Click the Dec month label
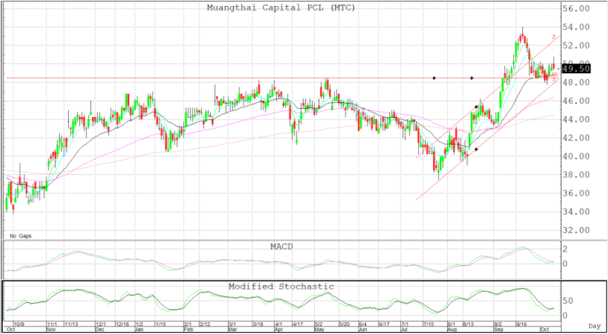The image size is (608, 334). pyautogui.click(x=100, y=329)
